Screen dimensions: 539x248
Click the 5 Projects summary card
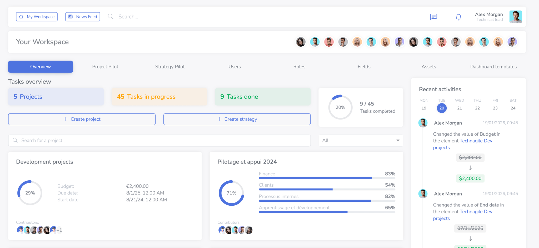tap(56, 97)
